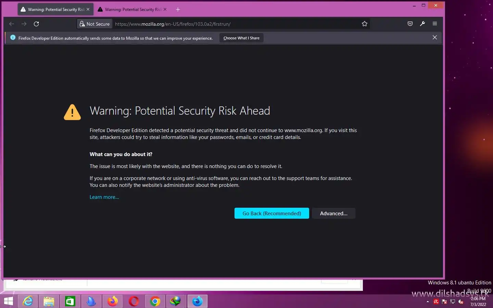Image resolution: width=493 pixels, height=308 pixels.
Task: Open a new tab with plus button
Action: (178, 10)
